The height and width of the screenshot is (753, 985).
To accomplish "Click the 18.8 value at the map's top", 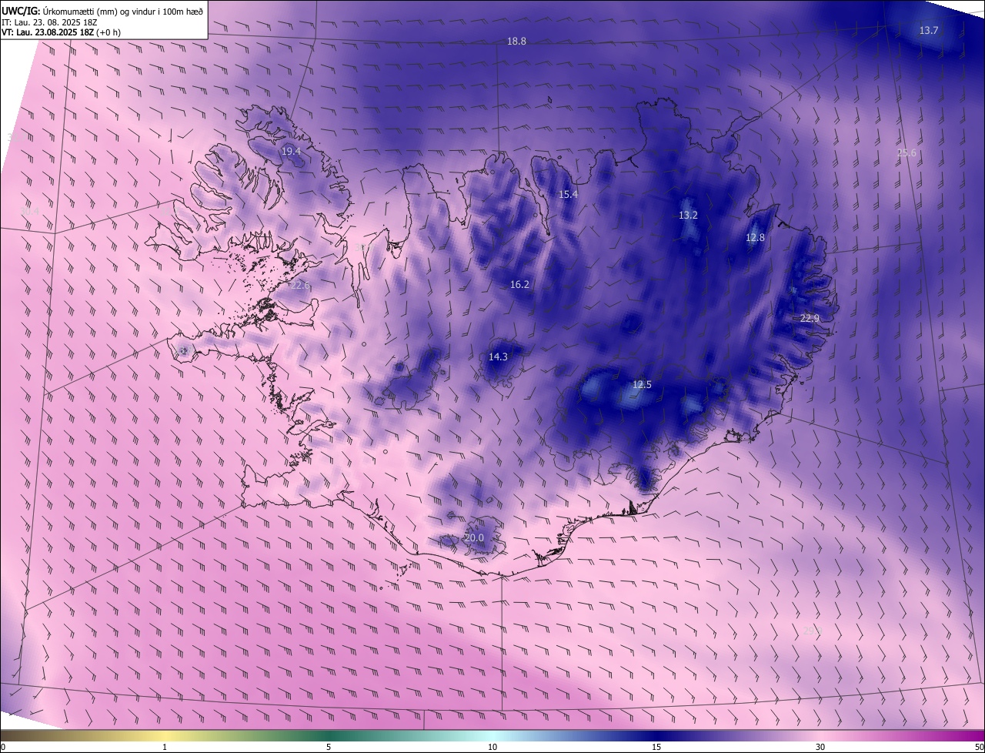I will [516, 42].
